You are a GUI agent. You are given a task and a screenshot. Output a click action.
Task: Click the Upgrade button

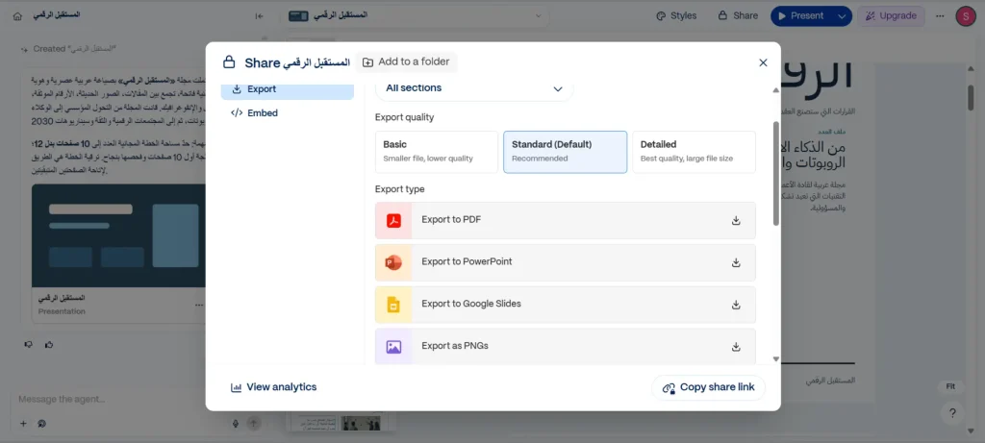pyautogui.click(x=891, y=15)
